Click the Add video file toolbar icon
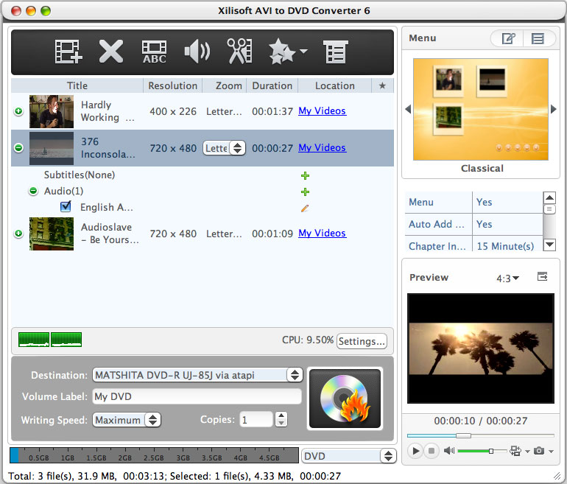The image size is (567, 484). tap(68, 52)
